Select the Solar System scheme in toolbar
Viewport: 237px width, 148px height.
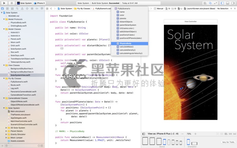24,3
